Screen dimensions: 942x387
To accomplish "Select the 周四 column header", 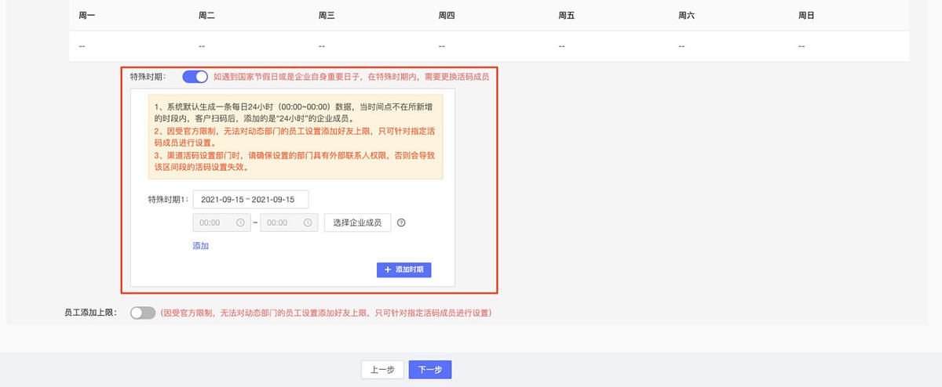I will pyautogui.click(x=447, y=15).
